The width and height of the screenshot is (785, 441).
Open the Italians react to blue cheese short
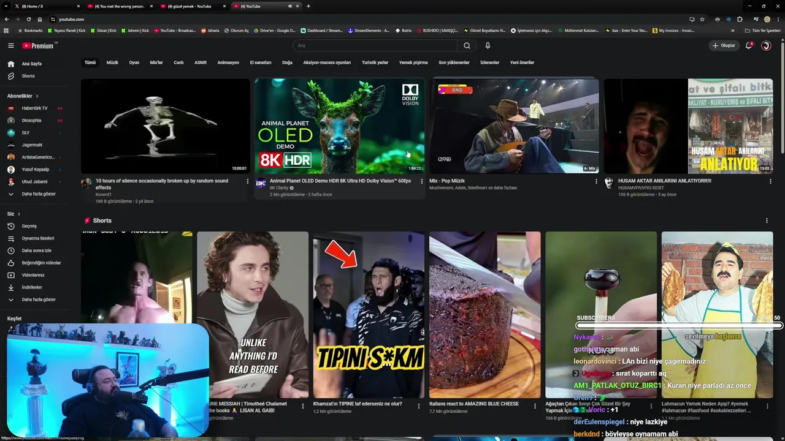pos(485,315)
